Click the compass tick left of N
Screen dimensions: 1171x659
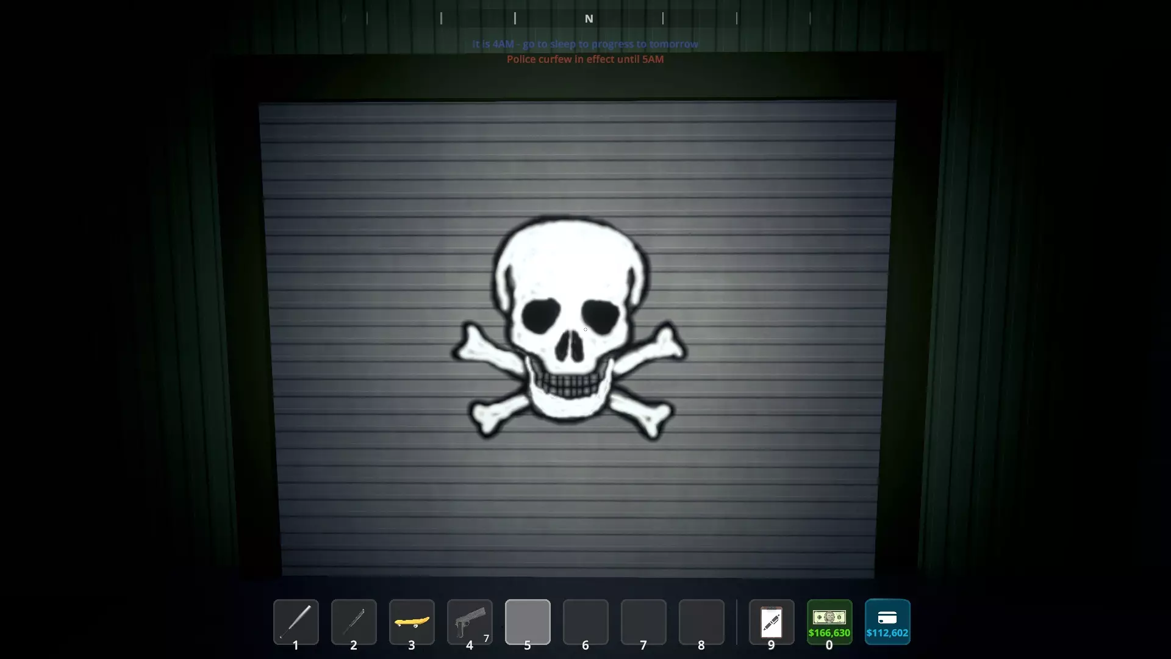[x=515, y=18]
